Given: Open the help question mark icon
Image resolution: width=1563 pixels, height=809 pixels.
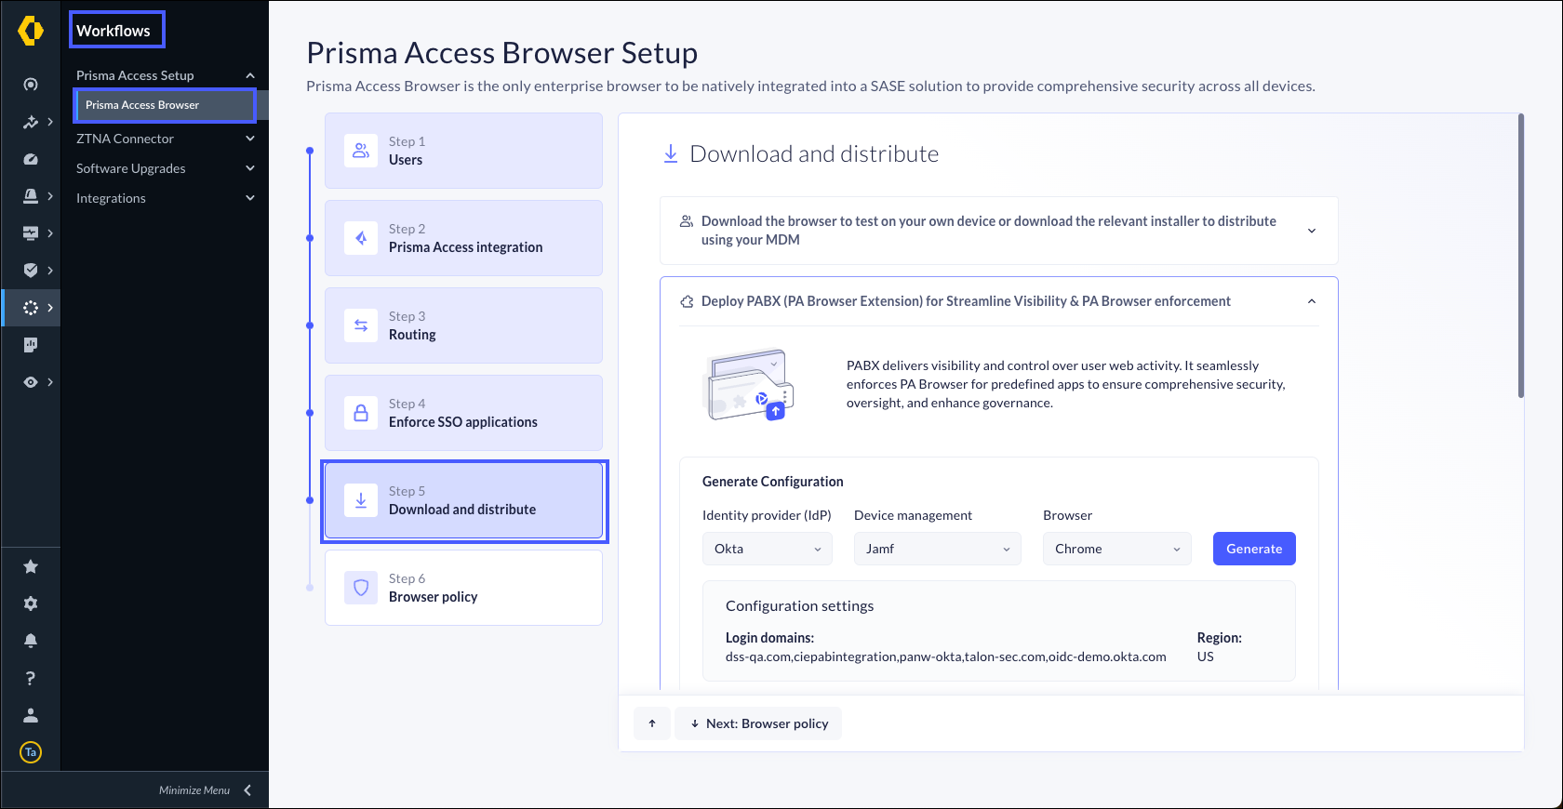Looking at the screenshot, I should point(31,678).
